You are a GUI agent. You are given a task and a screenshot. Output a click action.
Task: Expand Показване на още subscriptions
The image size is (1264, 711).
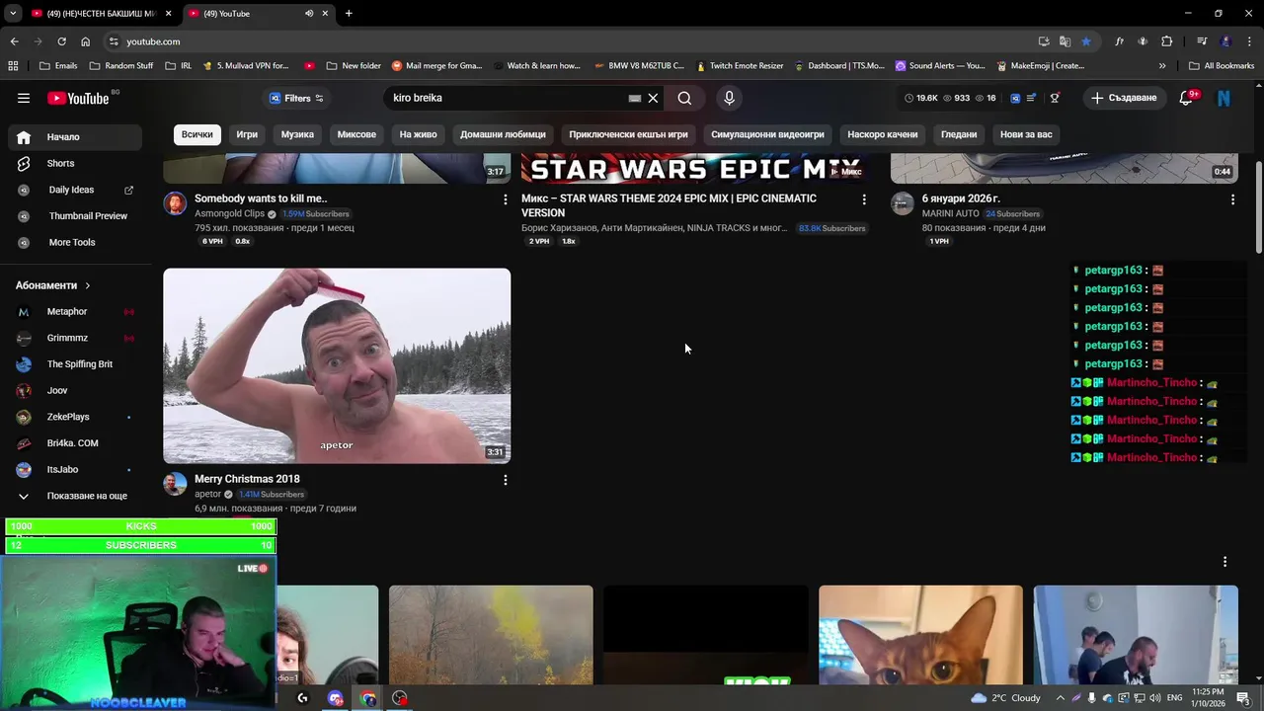[x=75, y=496]
